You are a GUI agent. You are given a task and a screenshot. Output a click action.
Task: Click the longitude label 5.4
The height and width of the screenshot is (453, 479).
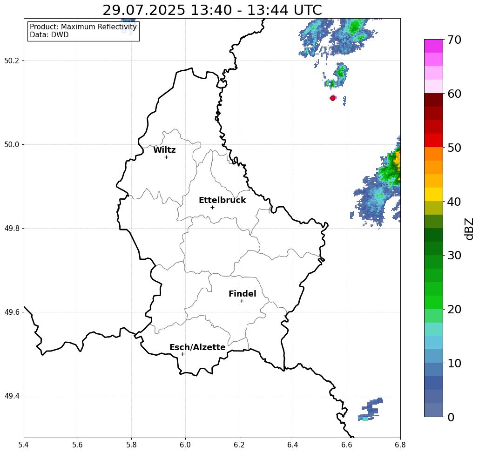click(24, 445)
